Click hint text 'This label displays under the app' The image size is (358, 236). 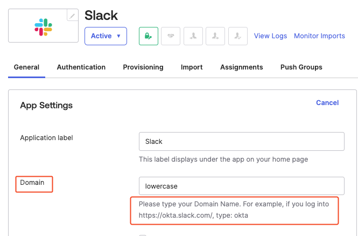click(x=223, y=159)
